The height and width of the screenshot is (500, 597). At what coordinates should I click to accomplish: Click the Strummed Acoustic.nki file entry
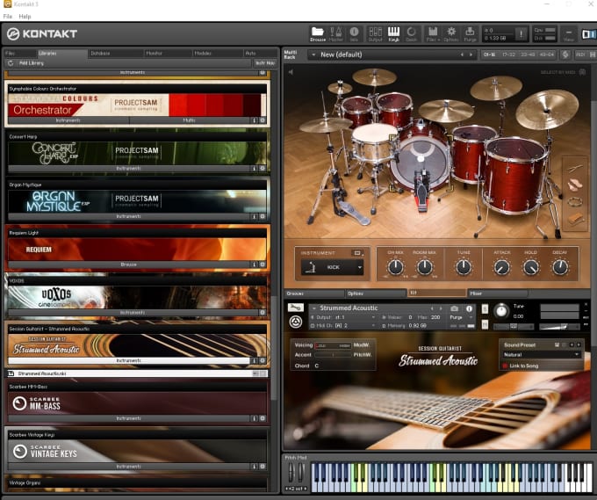pyautogui.click(x=138, y=373)
